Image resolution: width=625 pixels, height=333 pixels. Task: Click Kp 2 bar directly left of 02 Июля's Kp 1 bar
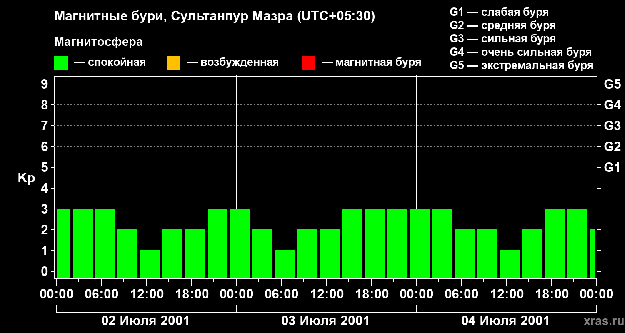click(x=127, y=253)
